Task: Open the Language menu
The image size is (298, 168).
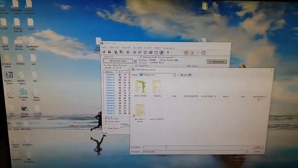Action: click(169, 48)
